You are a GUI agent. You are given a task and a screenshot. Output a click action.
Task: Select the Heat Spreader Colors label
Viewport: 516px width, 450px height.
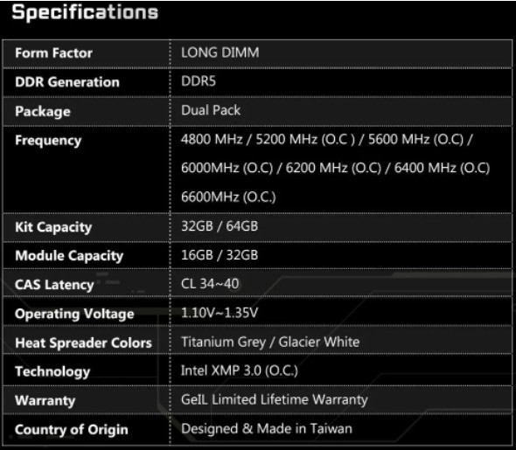pyautogui.click(x=83, y=343)
